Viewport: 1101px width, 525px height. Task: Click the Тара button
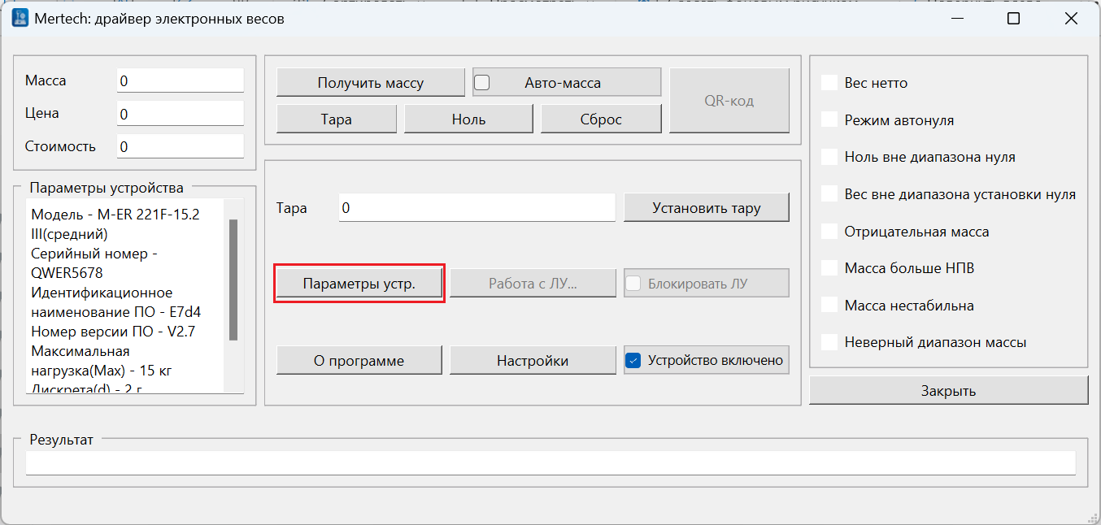(337, 119)
